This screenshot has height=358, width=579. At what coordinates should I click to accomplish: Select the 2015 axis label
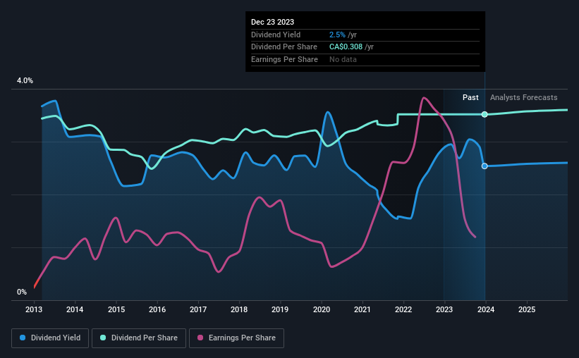click(x=116, y=309)
